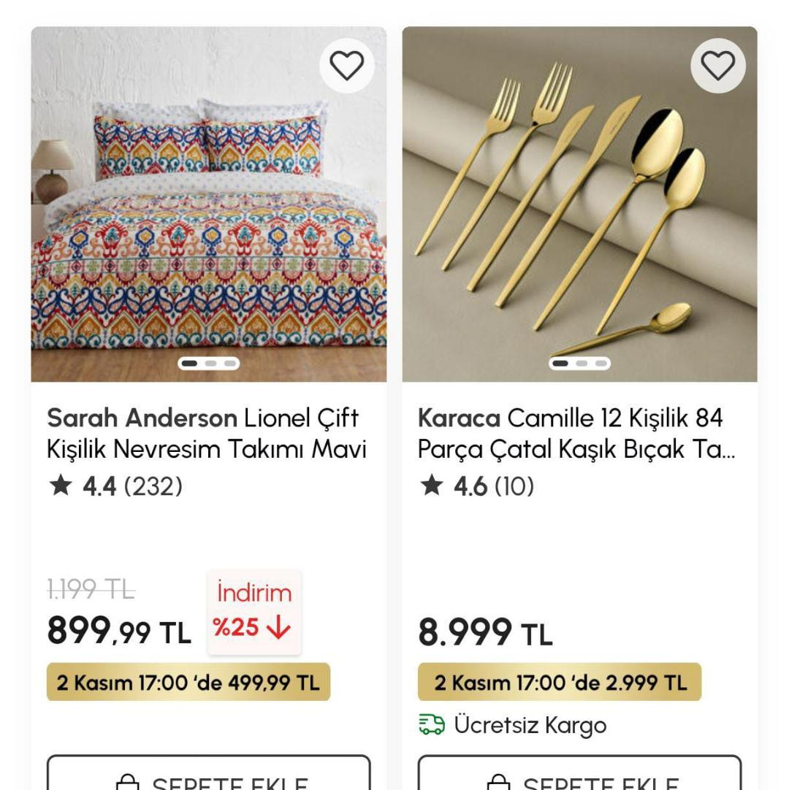Add Karaca Camille cutlery set to cart

(579, 777)
